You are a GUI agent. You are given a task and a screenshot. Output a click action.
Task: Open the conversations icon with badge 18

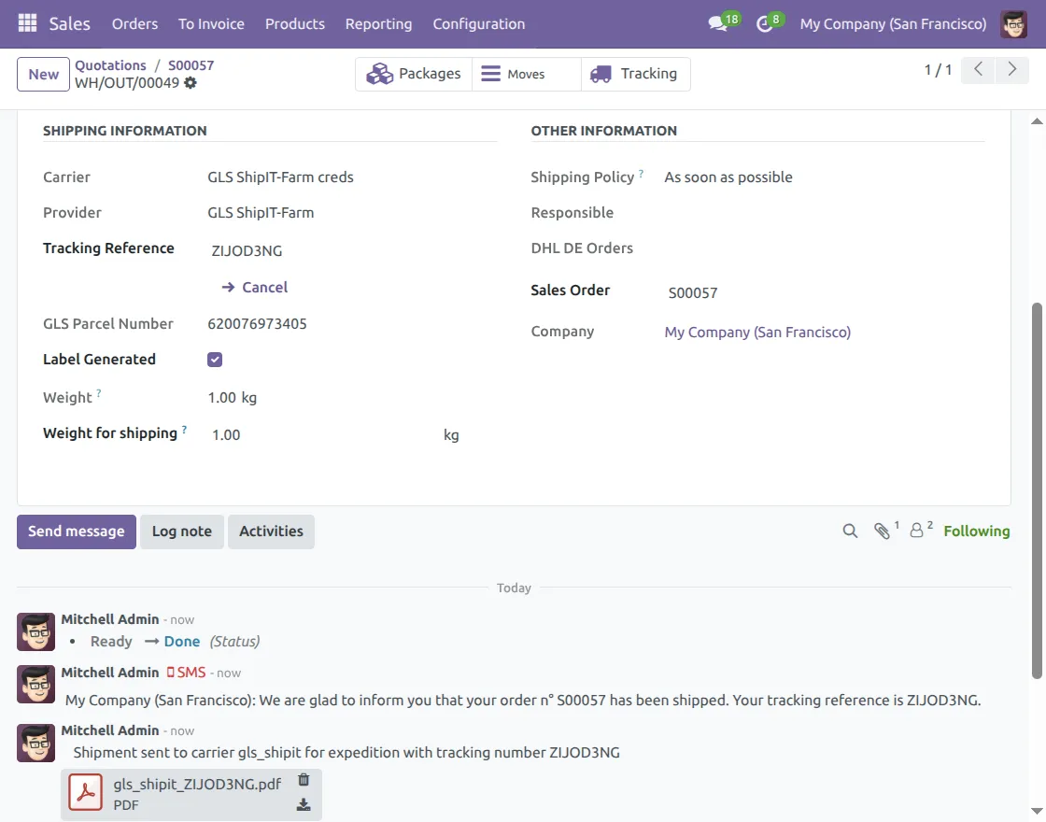[x=723, y=23]
